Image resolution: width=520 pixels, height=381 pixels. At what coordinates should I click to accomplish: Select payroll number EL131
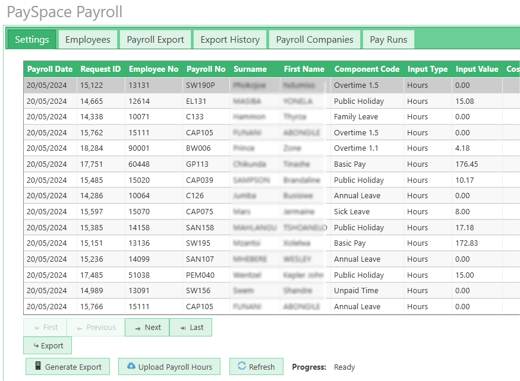(206, 101)
